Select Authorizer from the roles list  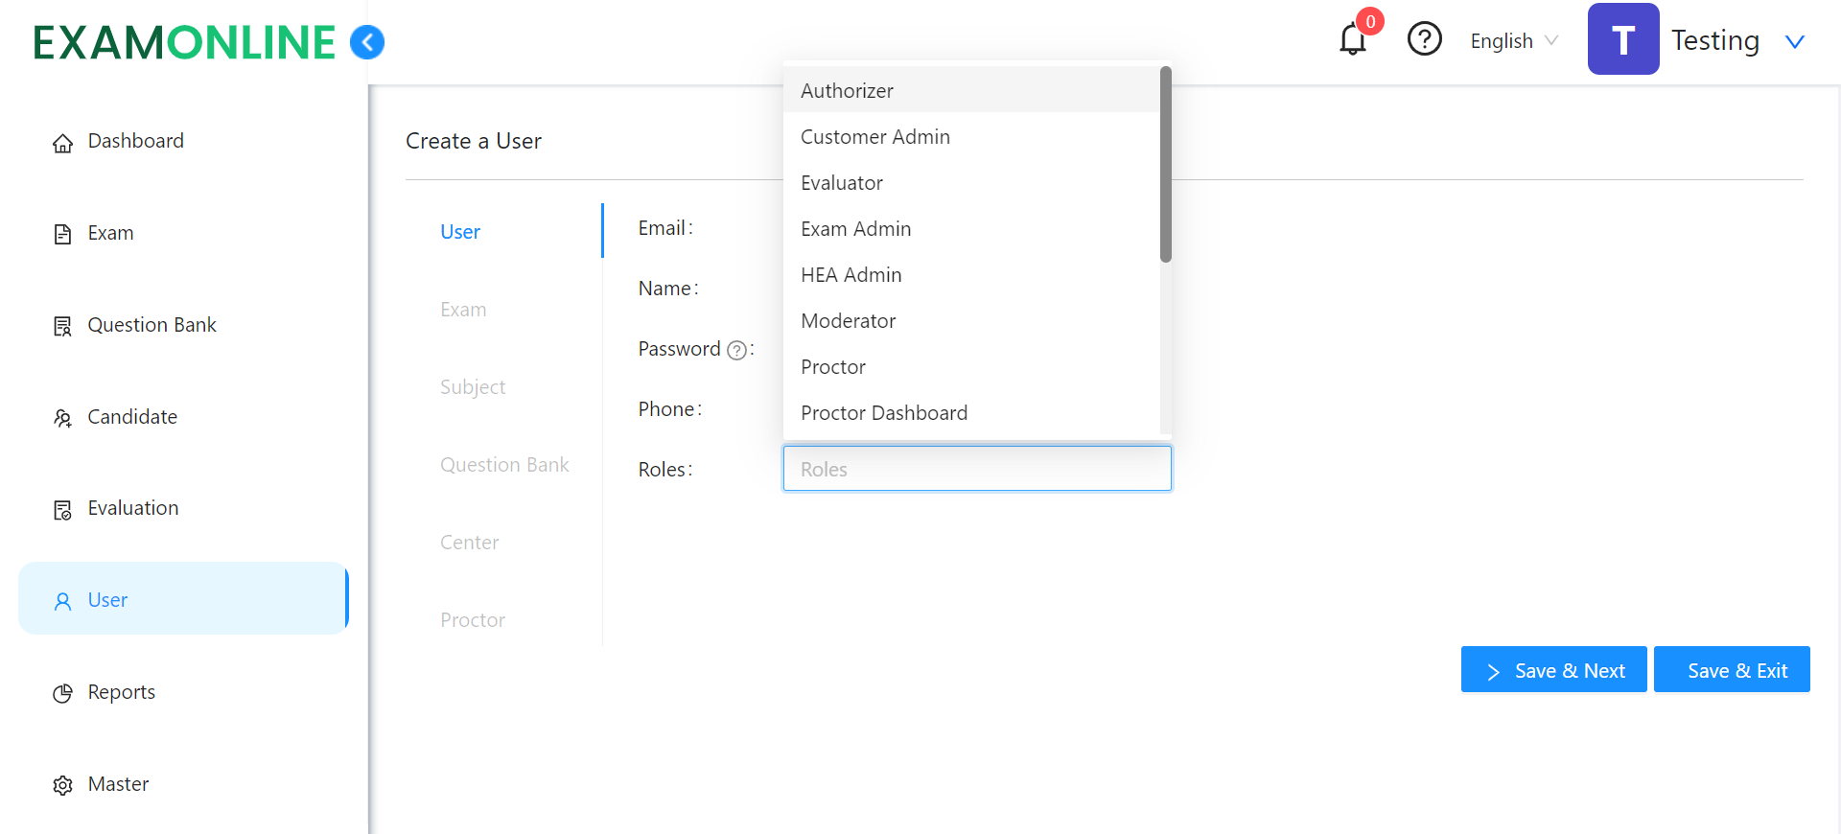pyautogui.click(x=847, y=91)
